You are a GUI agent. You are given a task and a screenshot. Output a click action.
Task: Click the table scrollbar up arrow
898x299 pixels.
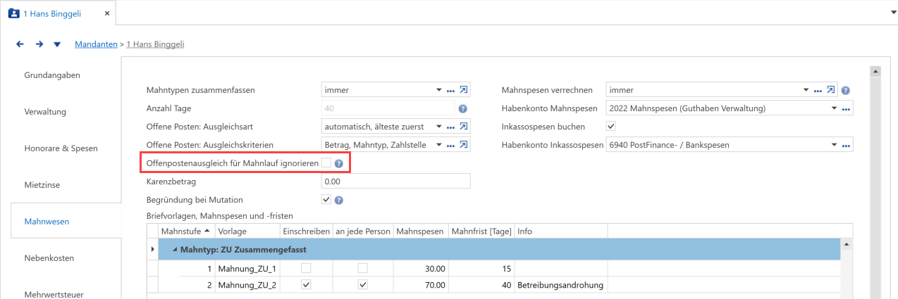click(847, 244)
